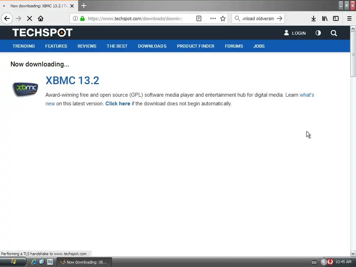The height and width of the screenshot is (267, 356).
Task: Show the browser sidebar
Action: pos(336,18)
